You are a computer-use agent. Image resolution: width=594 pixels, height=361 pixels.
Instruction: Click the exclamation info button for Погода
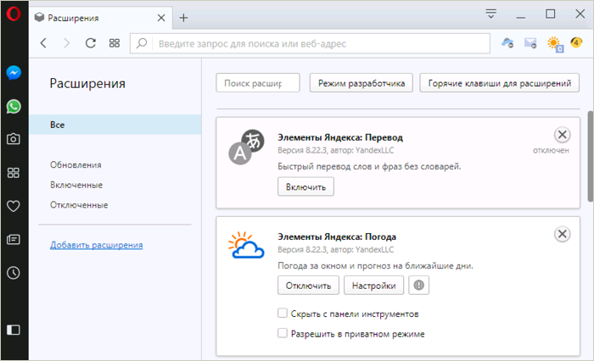418,285
